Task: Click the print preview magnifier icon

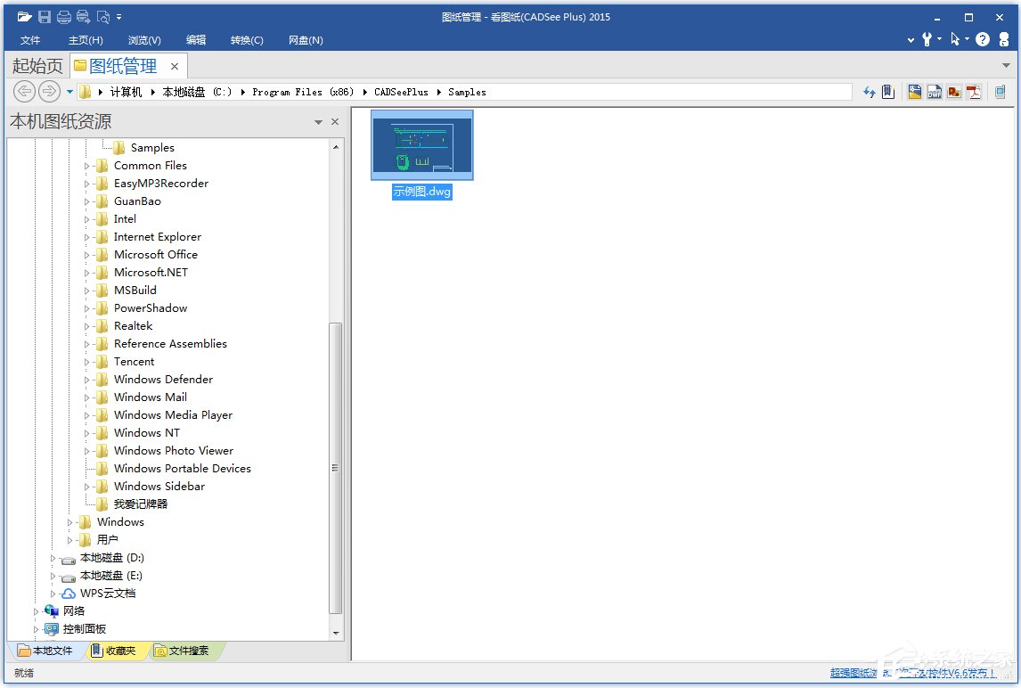Action: (103, 17)
